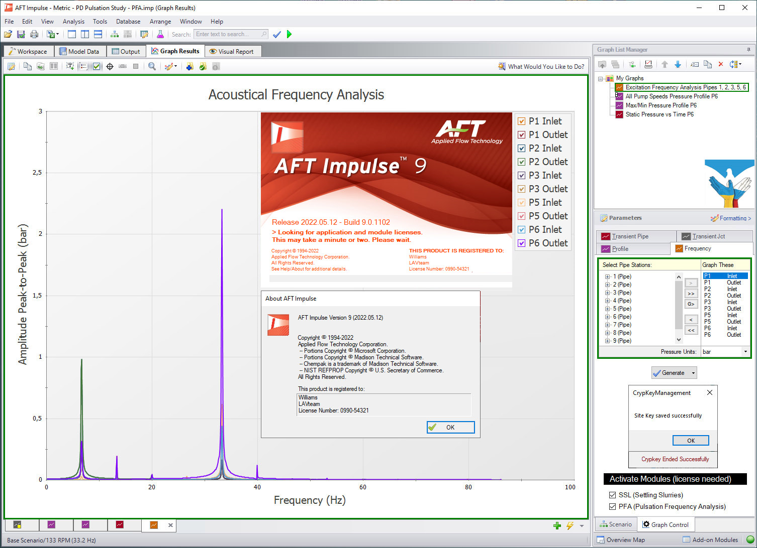Switch to the Workspace tab
Screen dimensions: 757x548
point(28,51)
